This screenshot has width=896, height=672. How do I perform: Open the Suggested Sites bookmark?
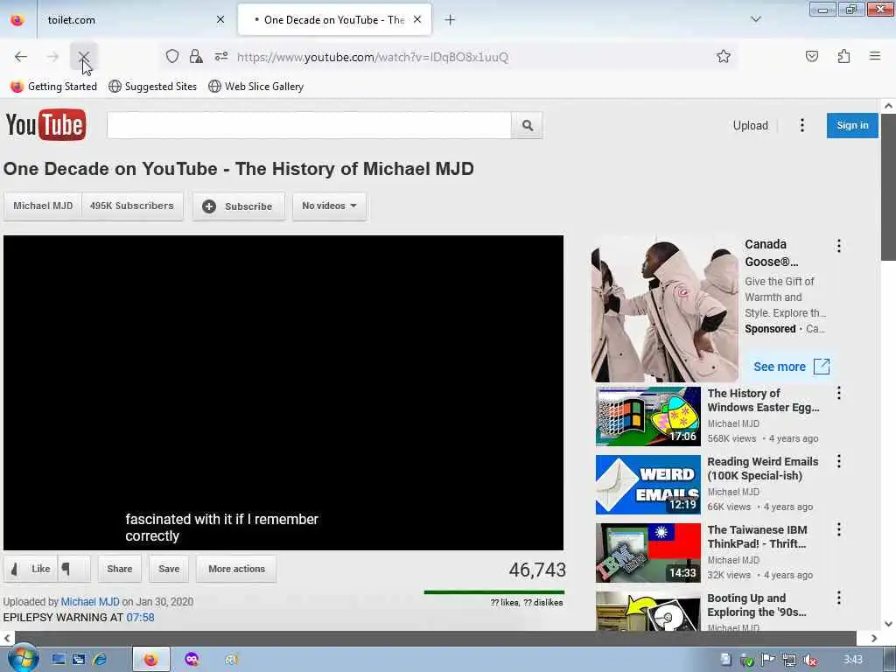(x=152, y=87)
